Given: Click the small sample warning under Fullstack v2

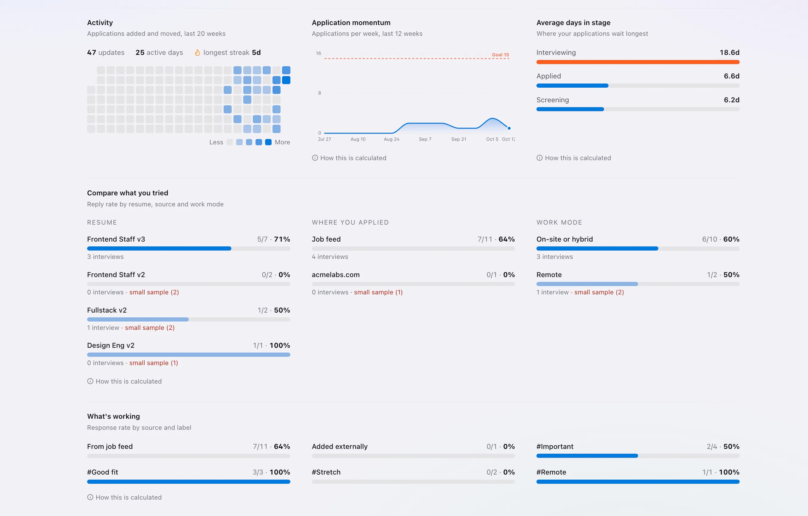Looking at the screenshot, I should 150,328.
